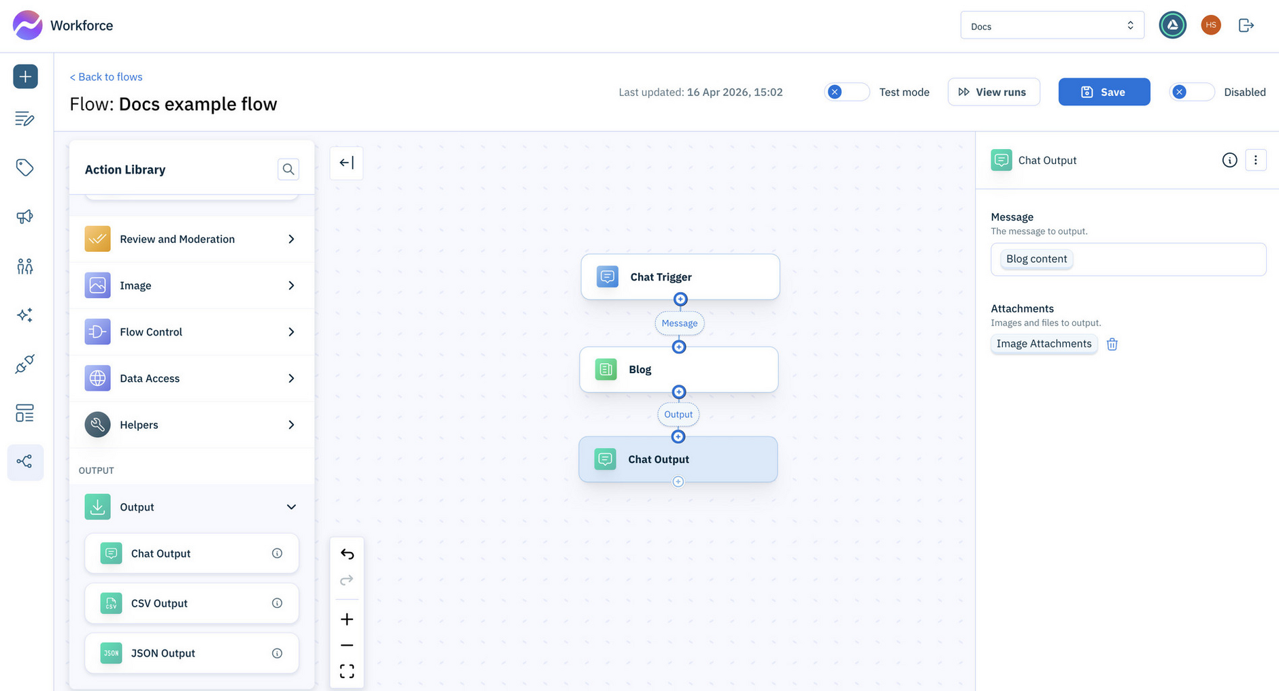Expand the Flow Control category
Image resolution: width=1279 pixels, height=691 pixels.
[x=192, y=332]
